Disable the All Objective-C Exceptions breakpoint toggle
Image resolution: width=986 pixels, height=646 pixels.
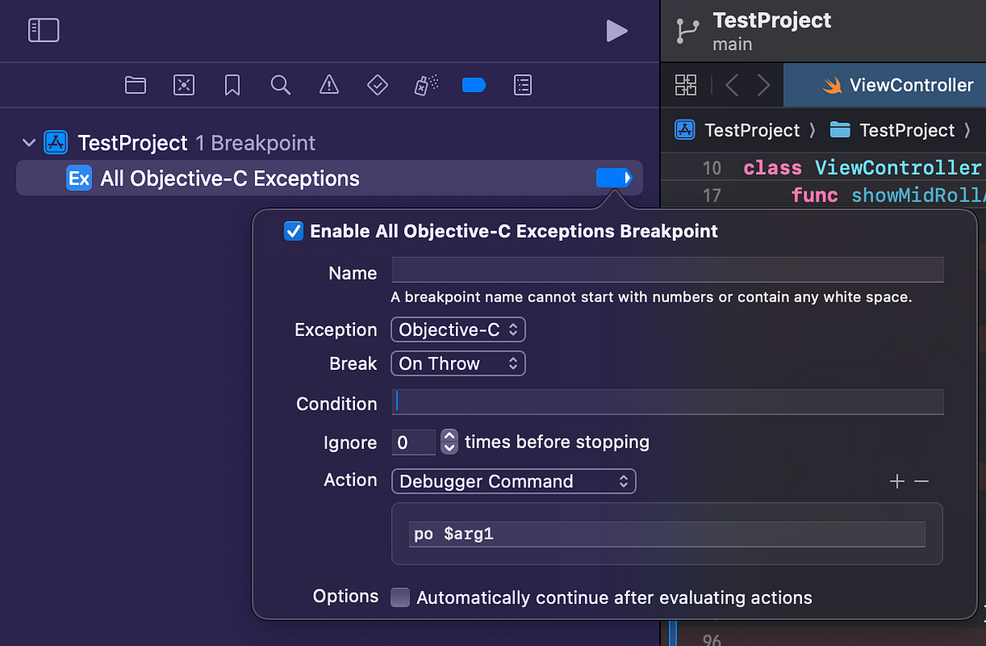[615, 178]
